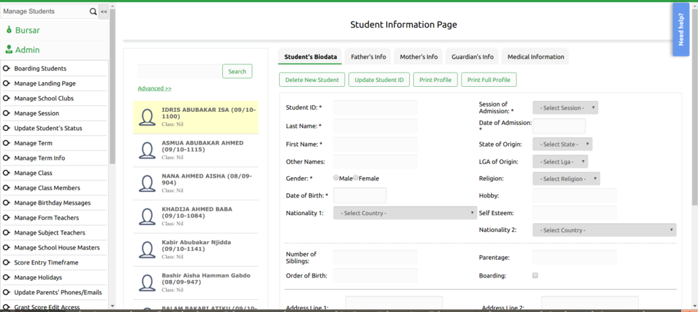Screen dimensions: 698x312
Task: Open the Select Religion dropdown
Action: tap(567, 179)
